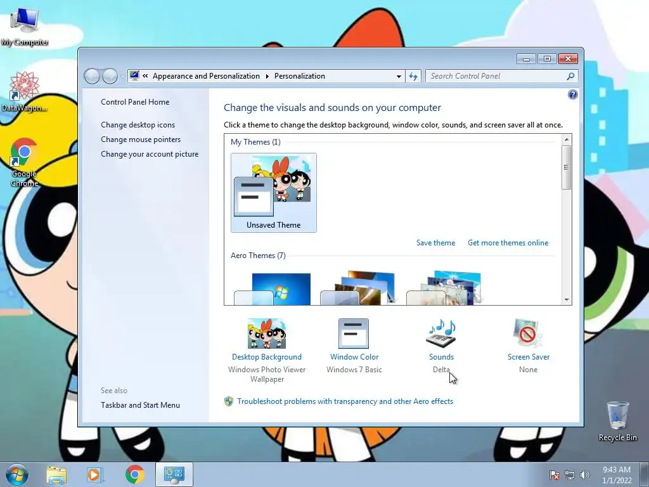Click the taskbar clock showing 9:43 AM

(617, 475)
